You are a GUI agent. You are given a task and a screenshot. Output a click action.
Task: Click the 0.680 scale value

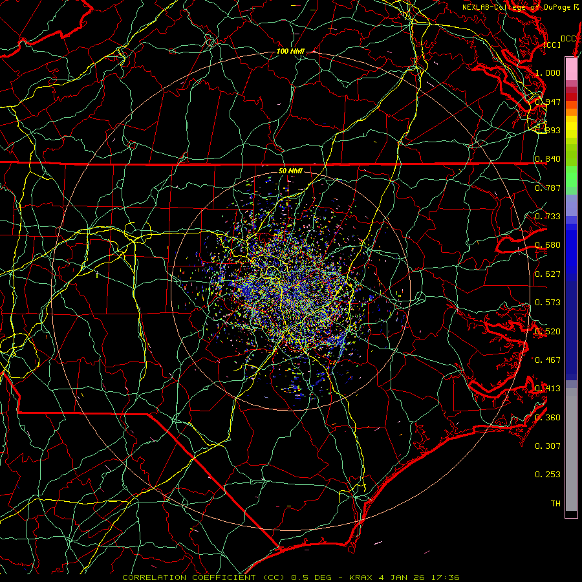point(548,245)
